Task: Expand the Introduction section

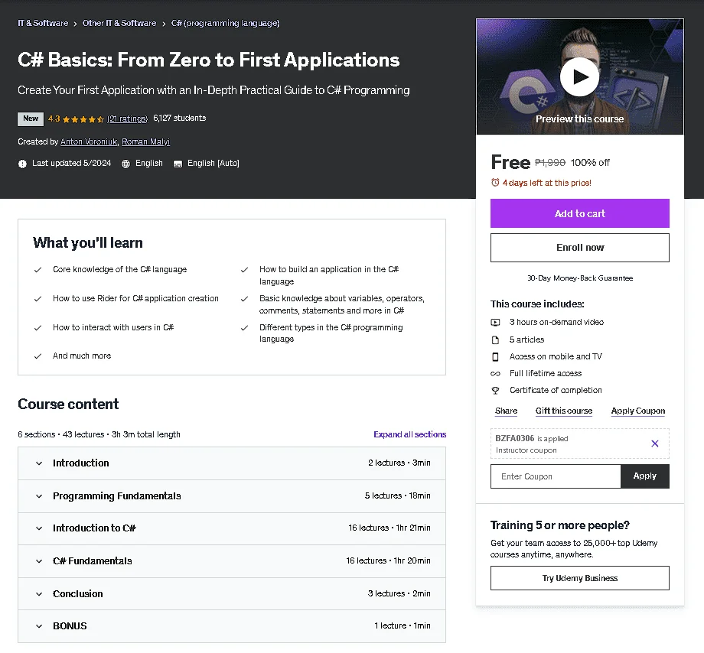Action: click(x=232, y=463)
